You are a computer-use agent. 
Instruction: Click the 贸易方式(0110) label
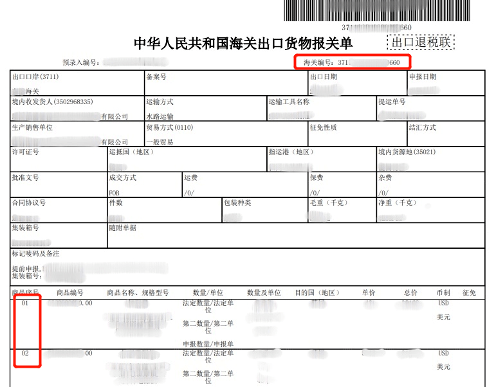point(170,127)
